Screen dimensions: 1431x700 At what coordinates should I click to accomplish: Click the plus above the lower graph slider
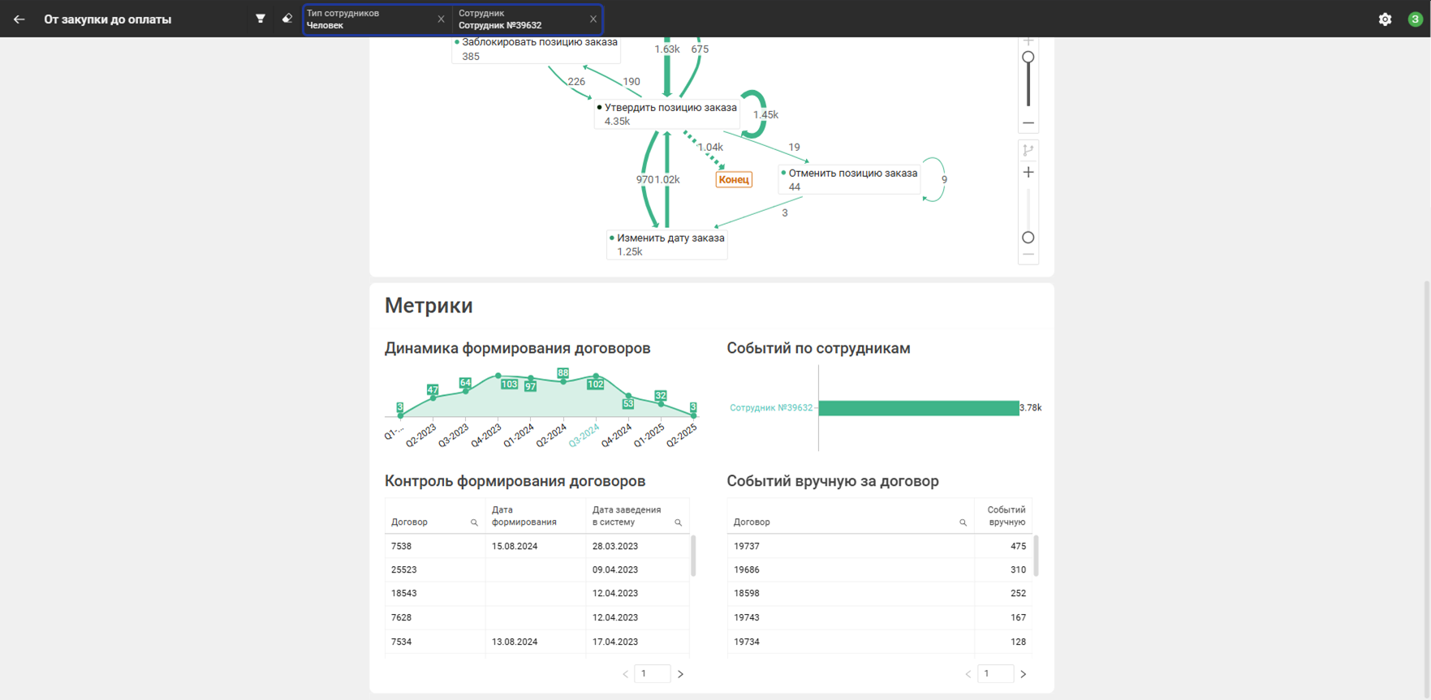[x=1028, y=173]
